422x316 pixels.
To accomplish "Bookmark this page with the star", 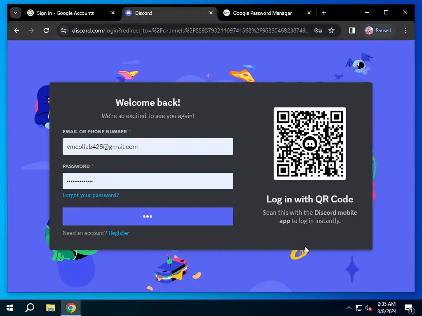I will 331,30.
